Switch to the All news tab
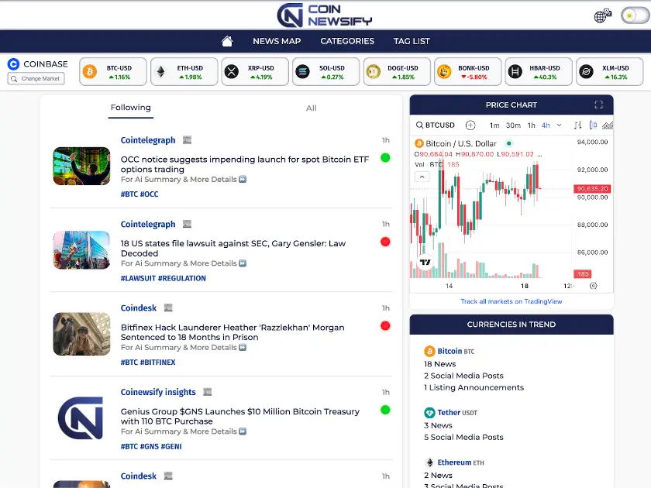Screen dimensions: 651x488 pyautogui.click(x=311, y=108)
